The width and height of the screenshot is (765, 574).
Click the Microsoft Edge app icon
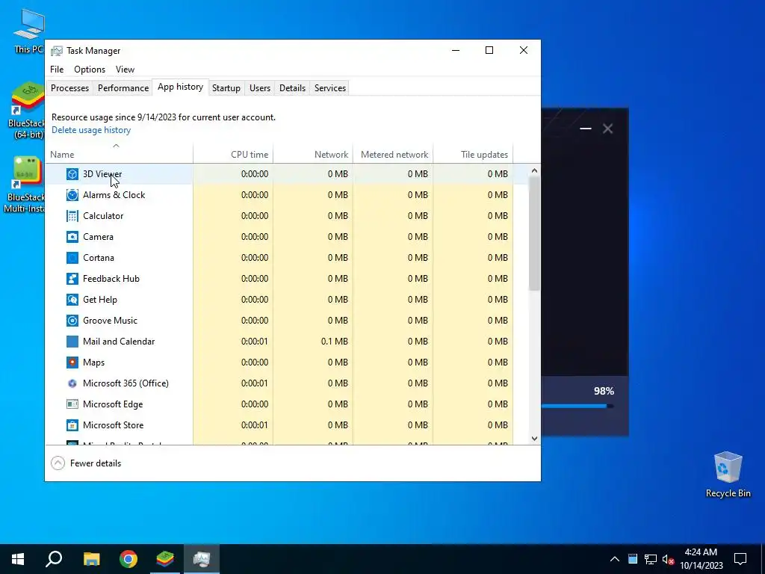tap(72, 404)
